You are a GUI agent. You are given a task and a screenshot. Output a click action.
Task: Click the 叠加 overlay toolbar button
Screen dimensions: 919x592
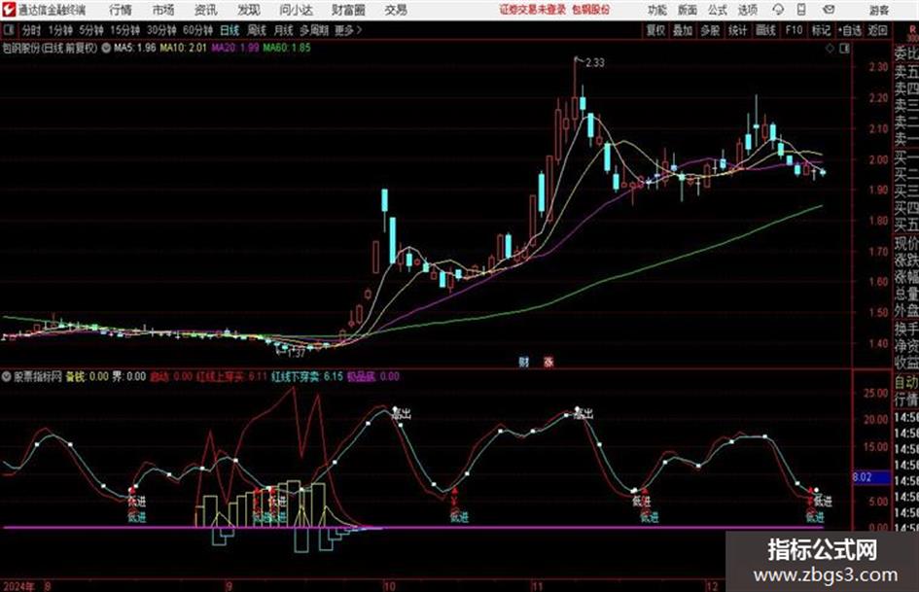pyautogui.click(x=683, y=30)
